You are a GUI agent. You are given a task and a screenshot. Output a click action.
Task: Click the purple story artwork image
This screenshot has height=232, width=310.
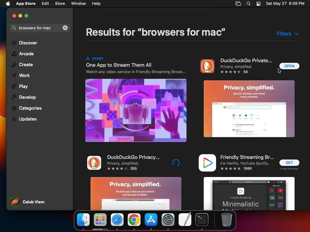(x=136, y=110)
